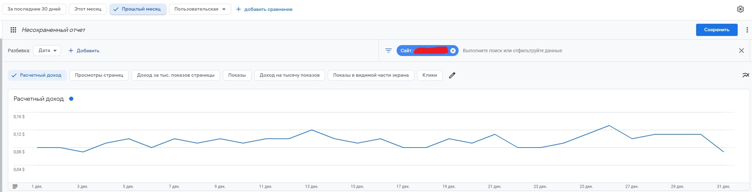
Task: Open the Пользовательская date range dropdown
Action: (200, 9)
